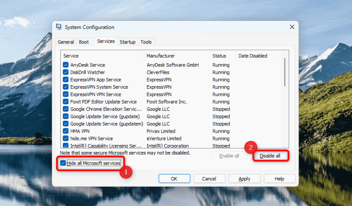Open the Startup tab
The width and height of the screenshot is (352, 206).
click(x=128, y=42)
